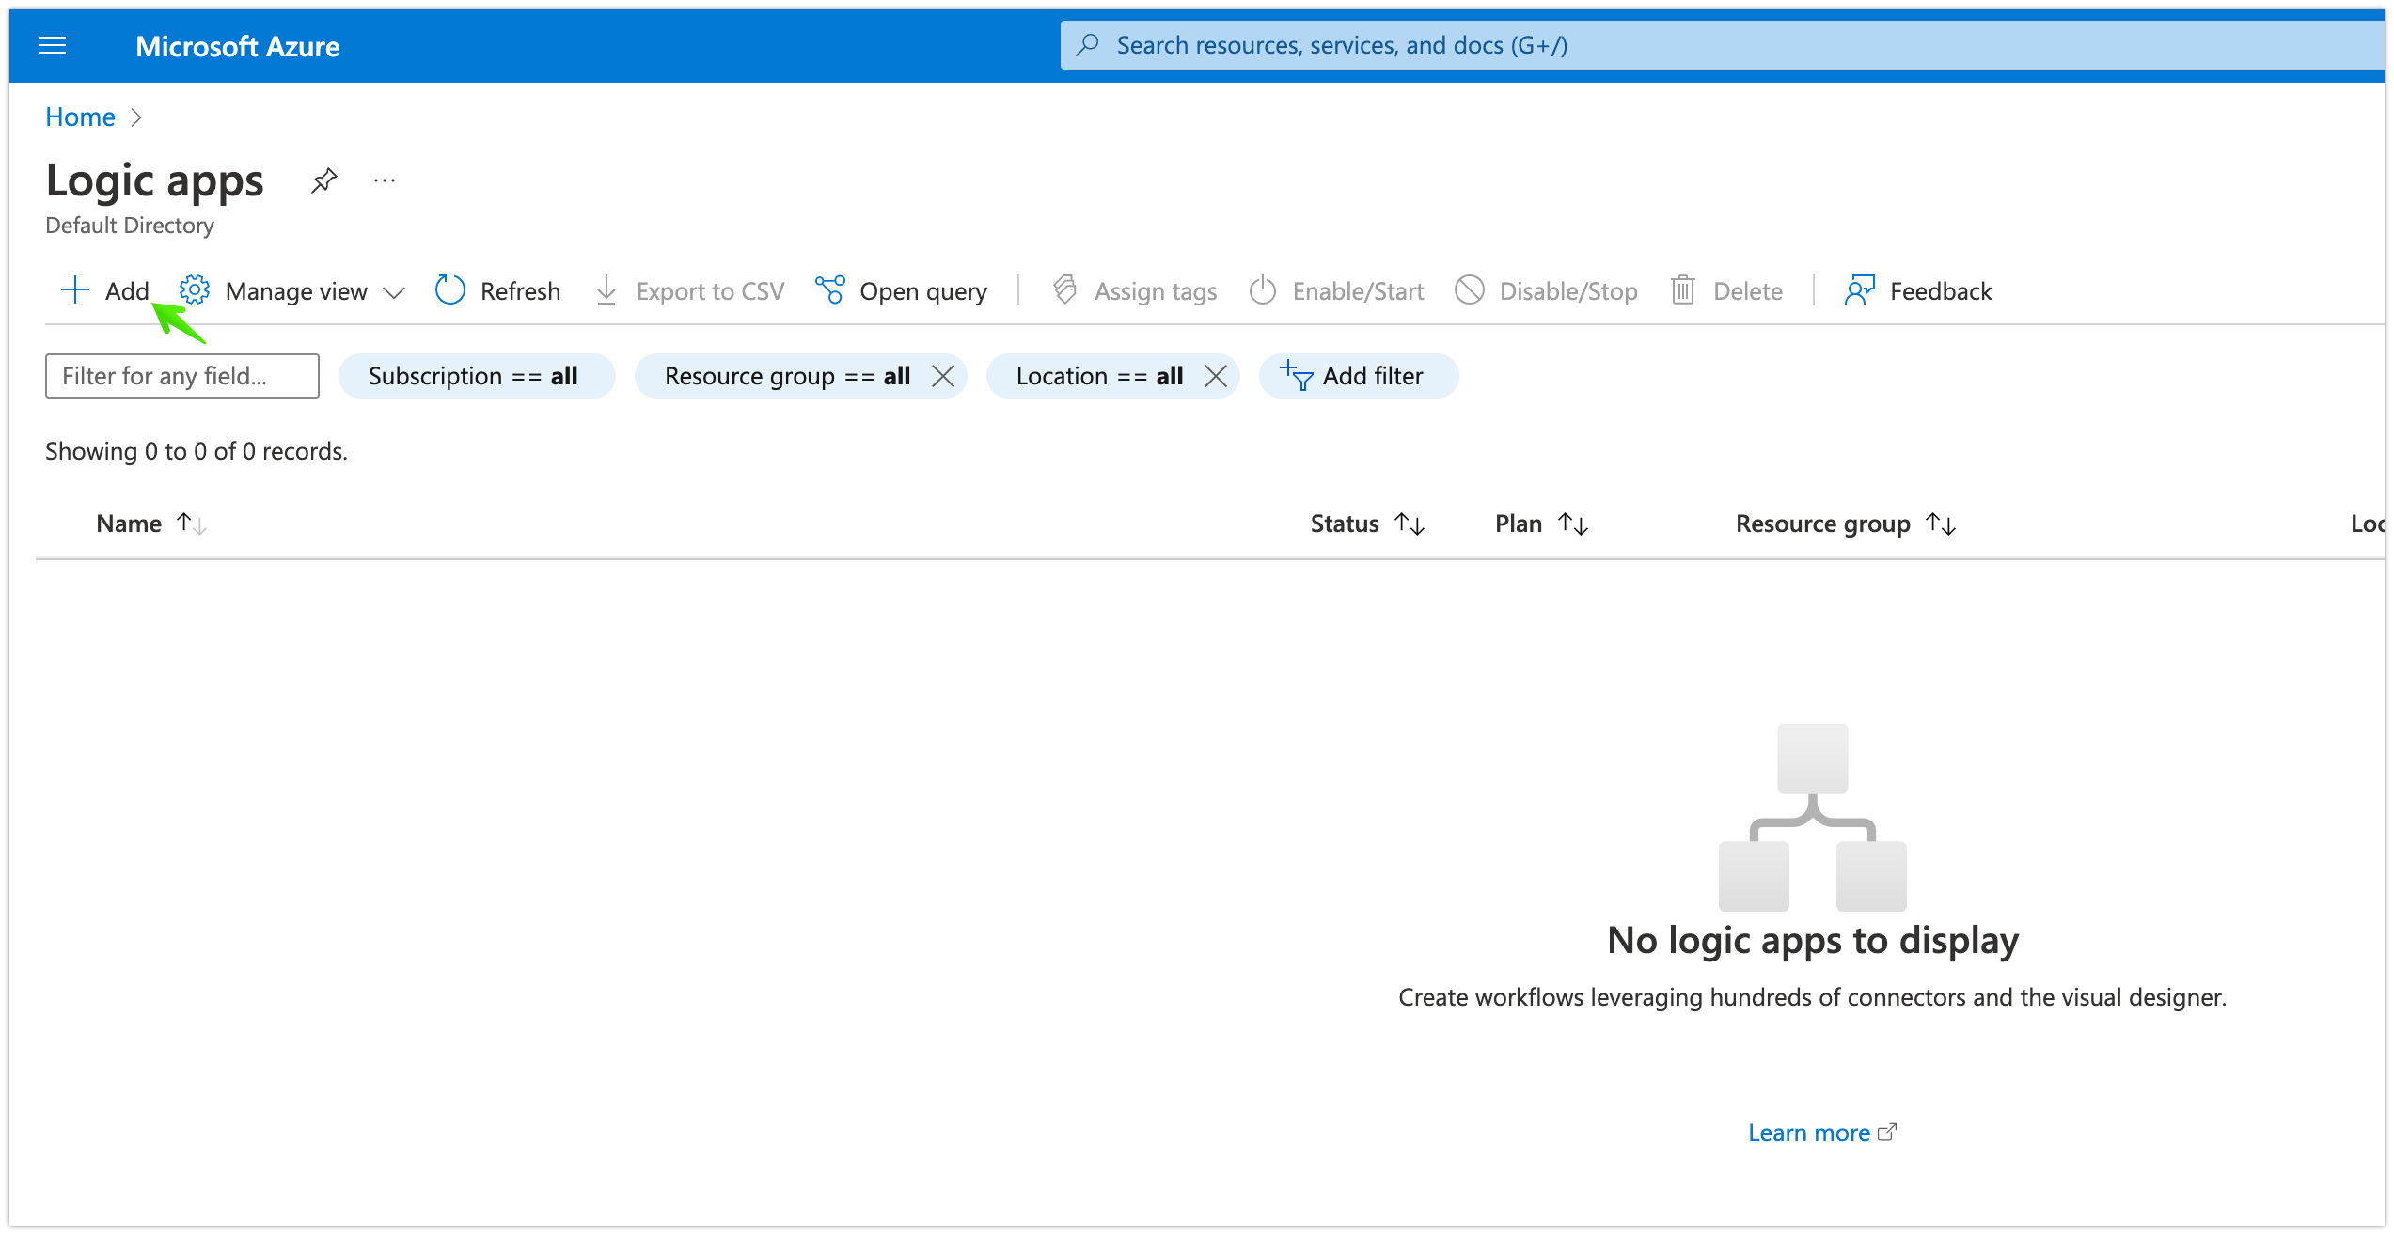Open the hamburger portal menu
The width and height of the screenshot is (2394, 1235).
[x=53, y=45]
